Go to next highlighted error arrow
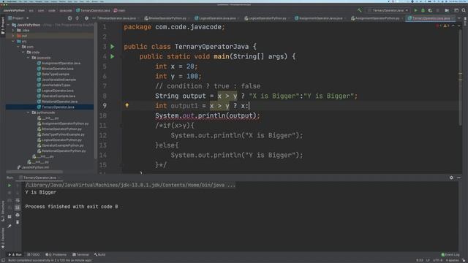Viewport: 468px width, 263px height. click(459, 26)
